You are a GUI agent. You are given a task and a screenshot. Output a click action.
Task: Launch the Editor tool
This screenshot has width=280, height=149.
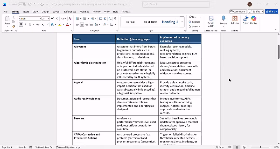246,20
